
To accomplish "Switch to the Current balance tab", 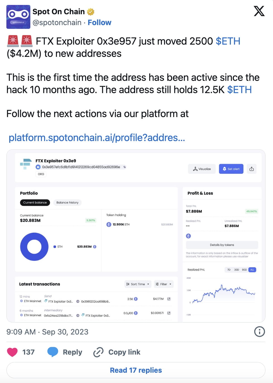I will click(x=35, y=202).
